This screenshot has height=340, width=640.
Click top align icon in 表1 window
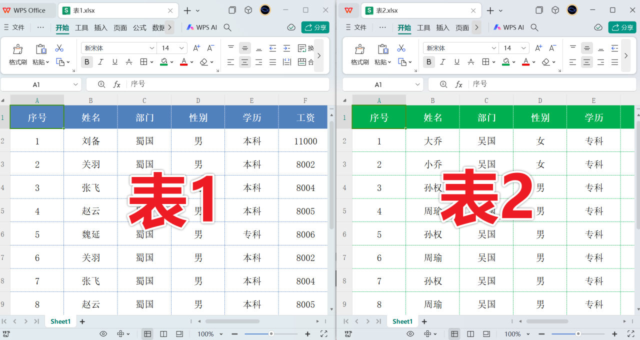pos(230,48)
